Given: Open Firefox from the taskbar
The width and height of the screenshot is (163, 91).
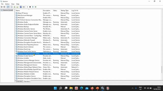Looking at the screenshot, I should pos(92,88).
